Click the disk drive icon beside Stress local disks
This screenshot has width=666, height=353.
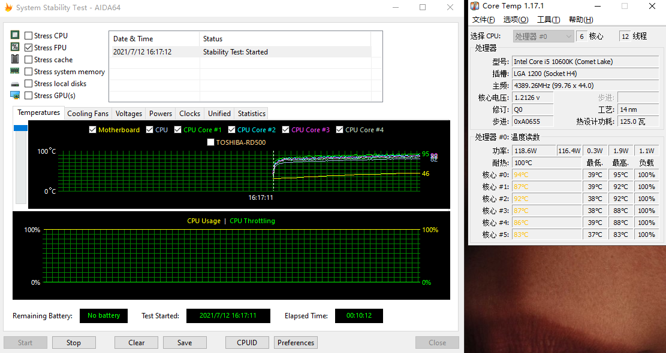[x=15, y=84]
